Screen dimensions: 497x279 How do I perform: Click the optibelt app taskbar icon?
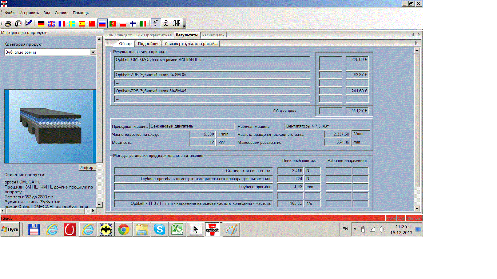(x=212, y=230)
